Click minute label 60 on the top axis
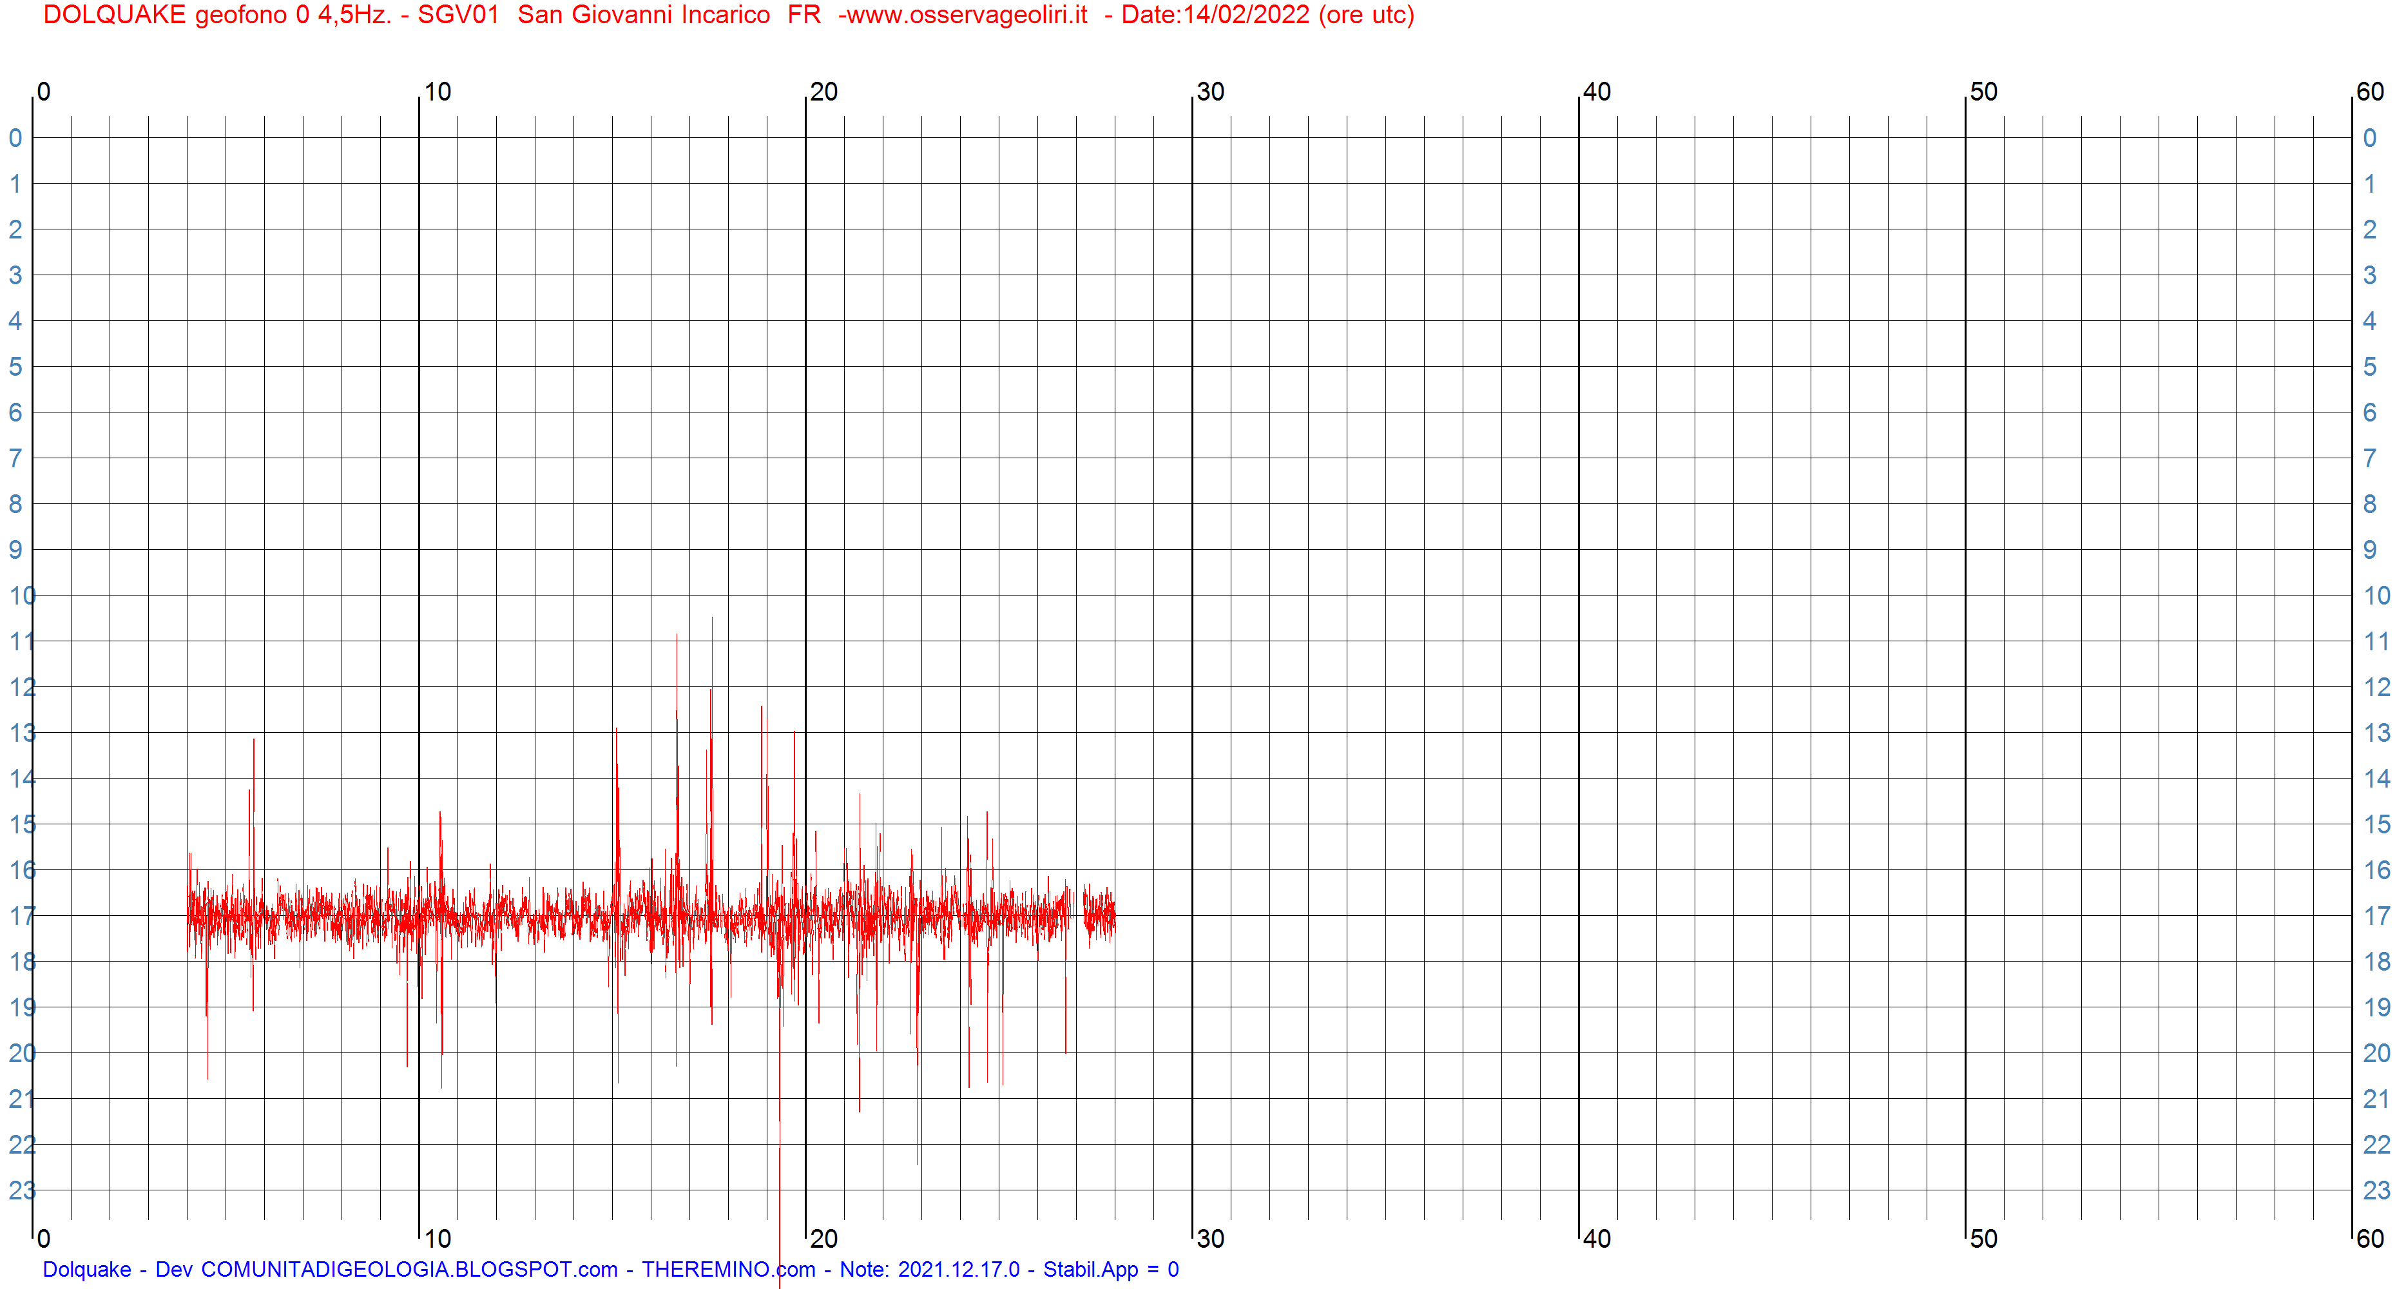This screenshot has width=2397, height=1289. (x=2370, y=92)
